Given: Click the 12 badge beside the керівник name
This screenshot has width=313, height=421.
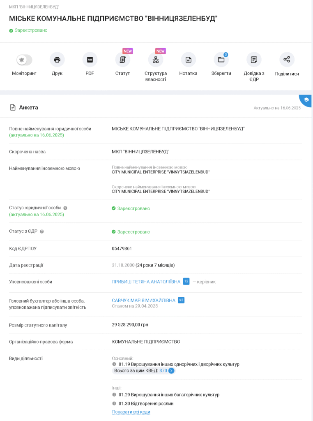Looking at the screenshot, I should (x=186, y=282).
